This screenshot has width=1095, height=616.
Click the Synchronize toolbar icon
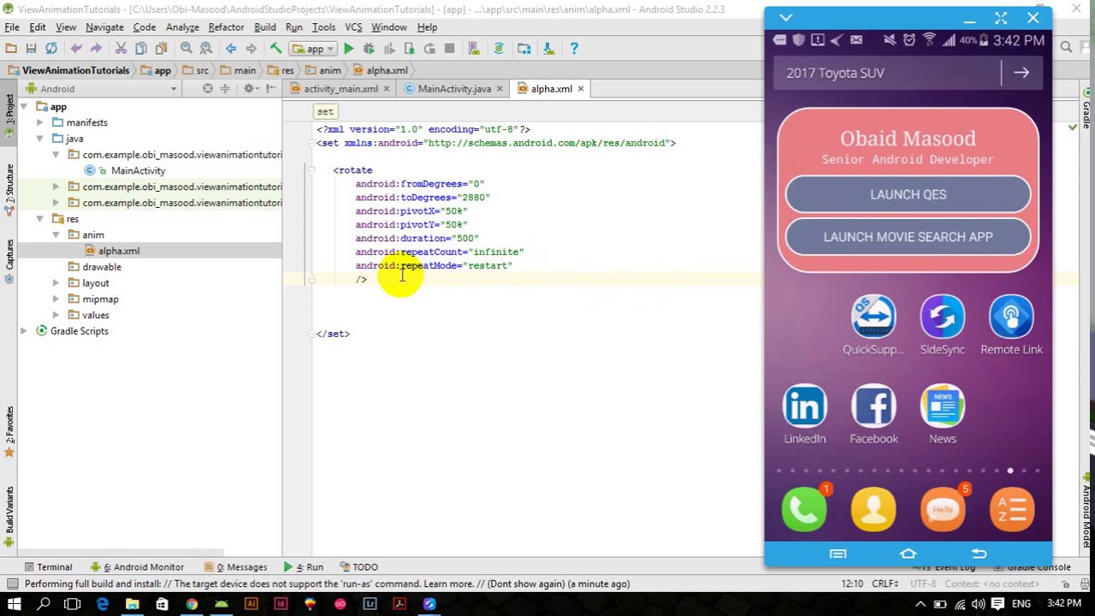tap(51, 49)
